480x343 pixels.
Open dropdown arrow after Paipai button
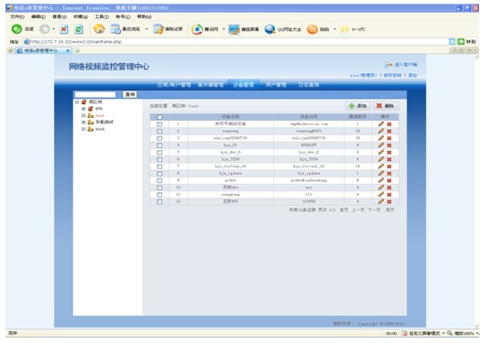point(334,29)
